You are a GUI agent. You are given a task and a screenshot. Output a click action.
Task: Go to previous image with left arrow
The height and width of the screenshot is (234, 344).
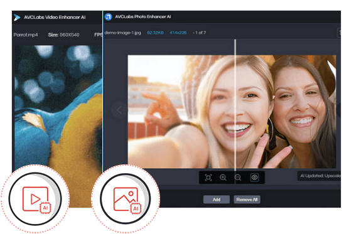pos(119,110)
